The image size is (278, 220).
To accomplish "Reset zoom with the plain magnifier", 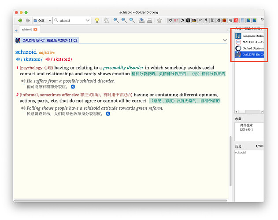I will (132, 20).
